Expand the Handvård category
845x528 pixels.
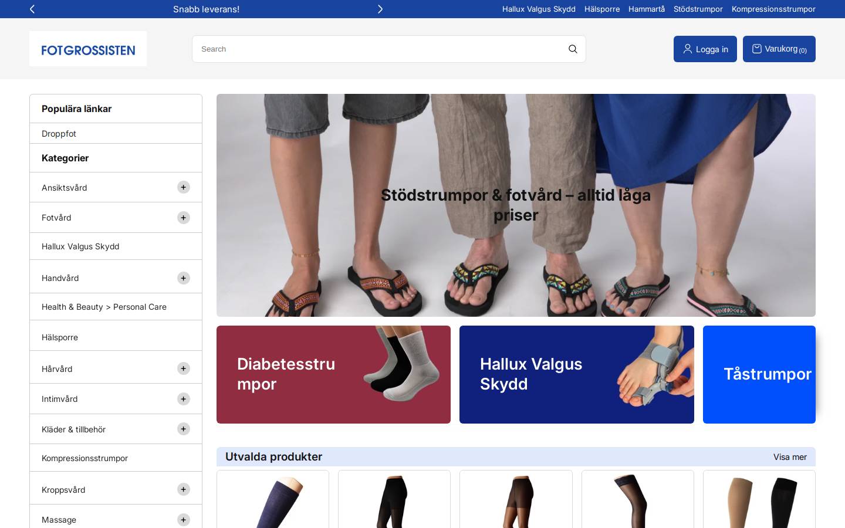click(184, 278)
